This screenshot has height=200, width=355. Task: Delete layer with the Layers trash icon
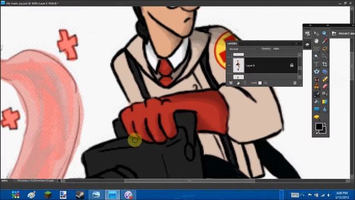tap(295, 83)
